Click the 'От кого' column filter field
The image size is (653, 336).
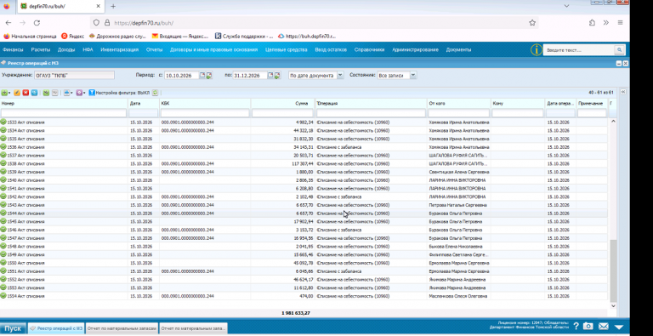459,113
